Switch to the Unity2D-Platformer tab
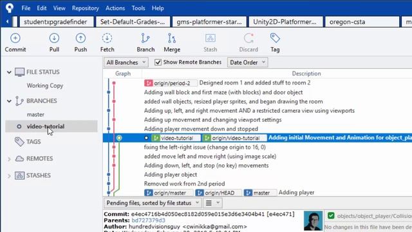 tap(286, 22)
